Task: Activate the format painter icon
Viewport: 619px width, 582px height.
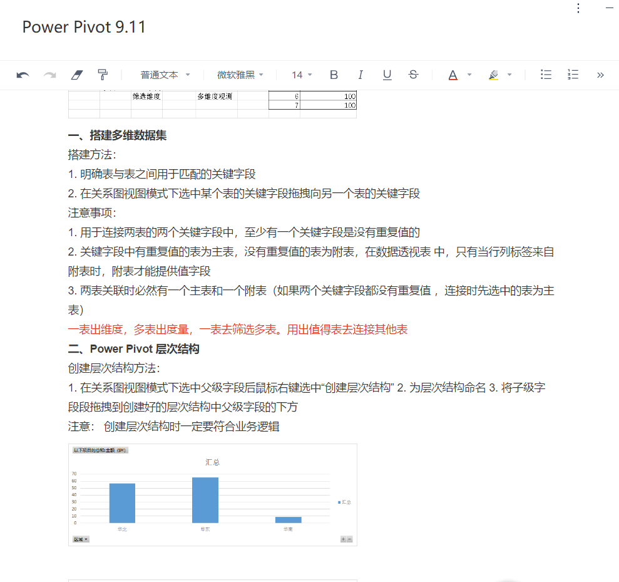Action: click(x=103, y=75)
